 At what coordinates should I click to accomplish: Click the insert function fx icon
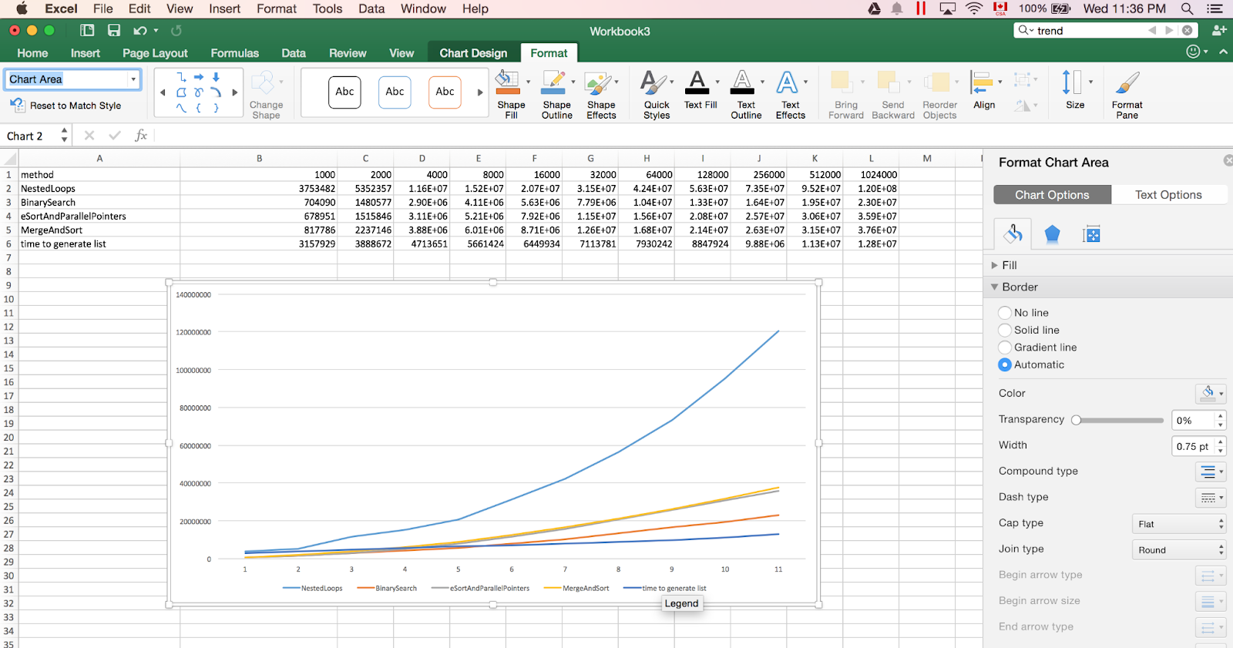click(x=141, y=136)
